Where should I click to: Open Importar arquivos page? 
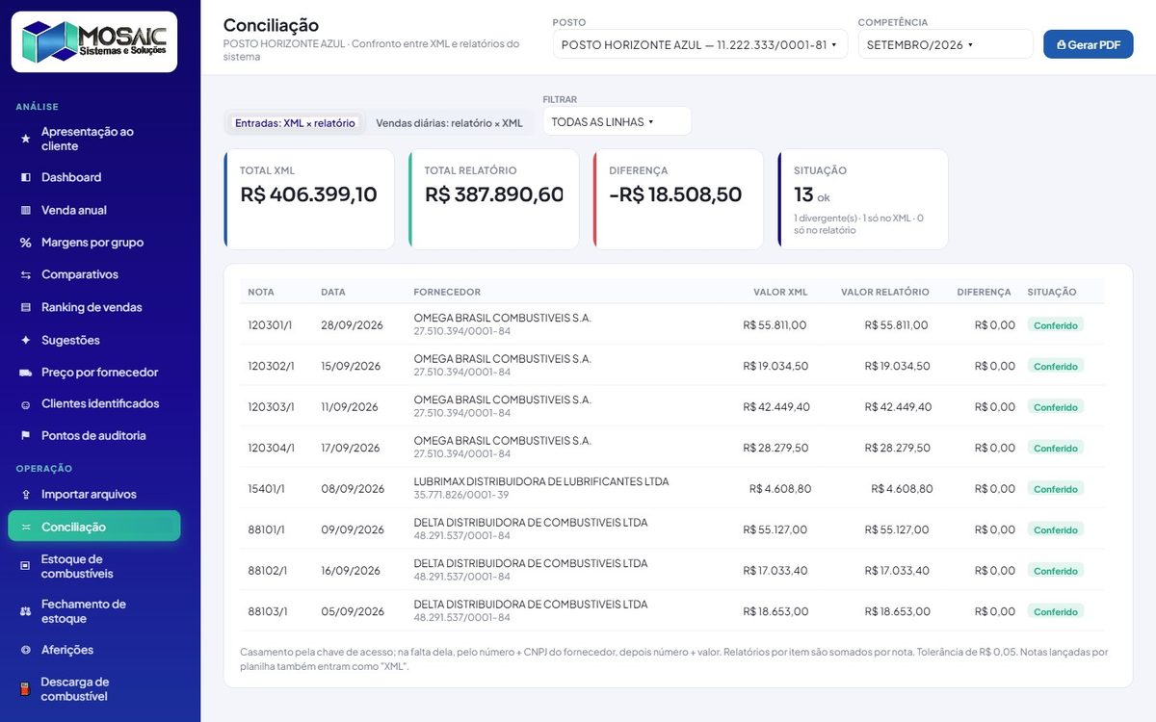[x=94, y=495]
